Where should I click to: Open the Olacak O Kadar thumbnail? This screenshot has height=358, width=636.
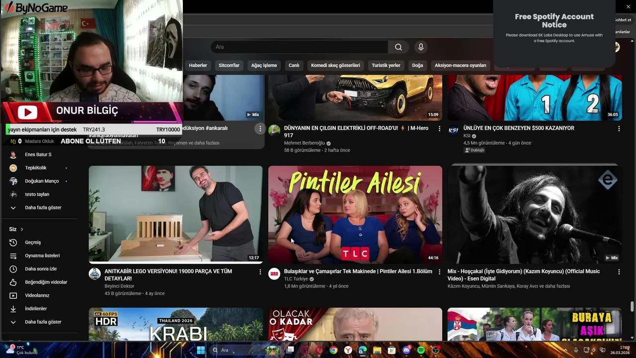355,324
